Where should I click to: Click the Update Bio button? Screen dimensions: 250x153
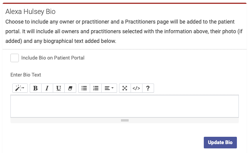[220, 143]
